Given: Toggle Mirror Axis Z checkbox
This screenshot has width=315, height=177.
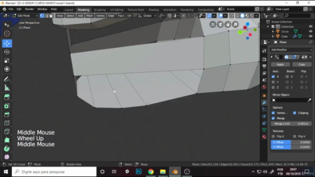Looking at the screenshot, I should click(273, 88).
